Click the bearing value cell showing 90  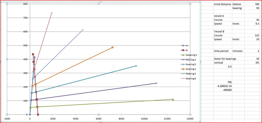coord(257,8)
